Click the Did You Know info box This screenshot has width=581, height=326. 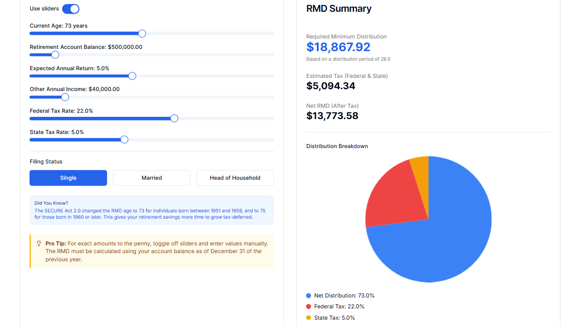click(x=152, y=211)
